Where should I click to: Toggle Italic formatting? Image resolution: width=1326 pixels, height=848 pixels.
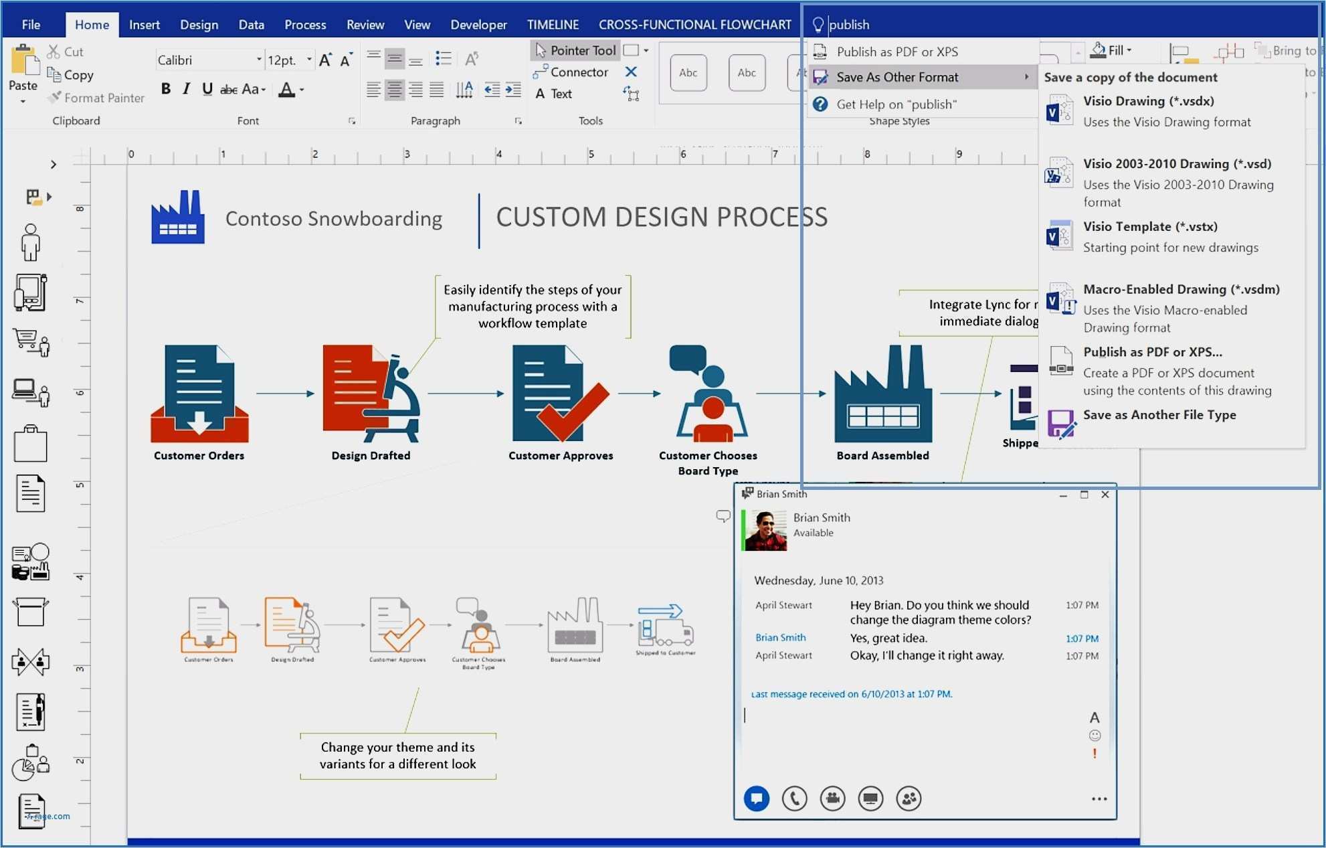coord(187,89)
